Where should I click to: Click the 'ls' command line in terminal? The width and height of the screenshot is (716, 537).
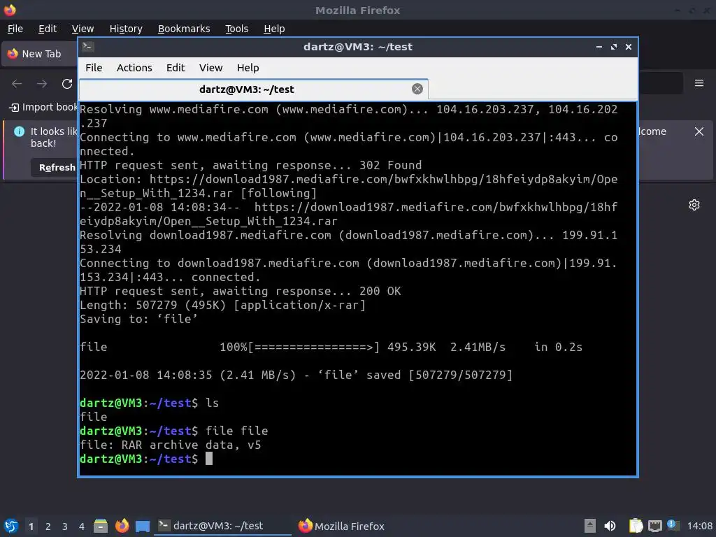pos(150,403)
